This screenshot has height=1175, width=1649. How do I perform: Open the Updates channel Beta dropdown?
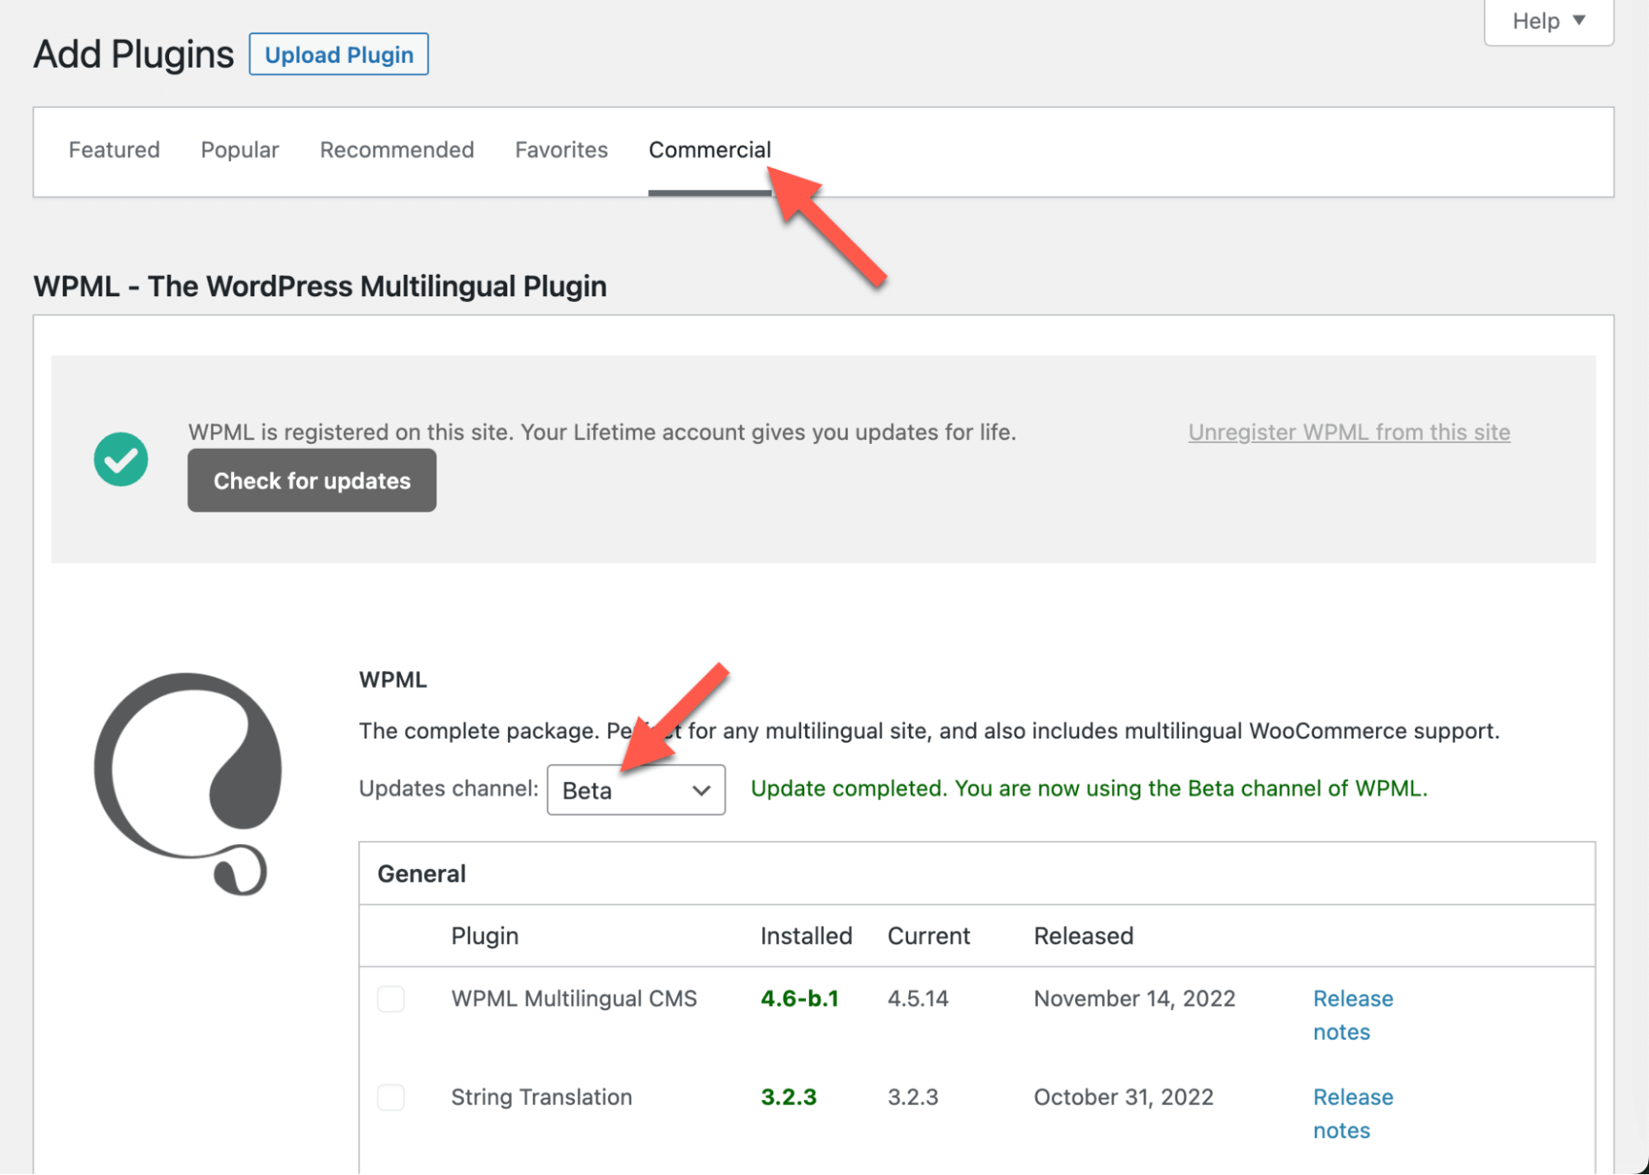pos(636,790)
